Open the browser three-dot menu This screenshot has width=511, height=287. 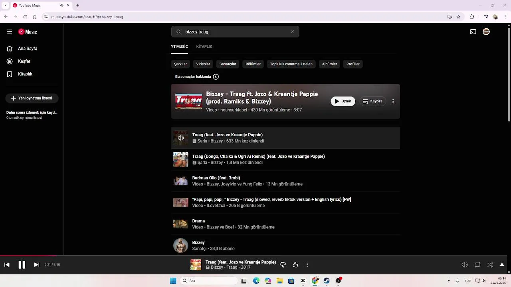coord(505,17)
